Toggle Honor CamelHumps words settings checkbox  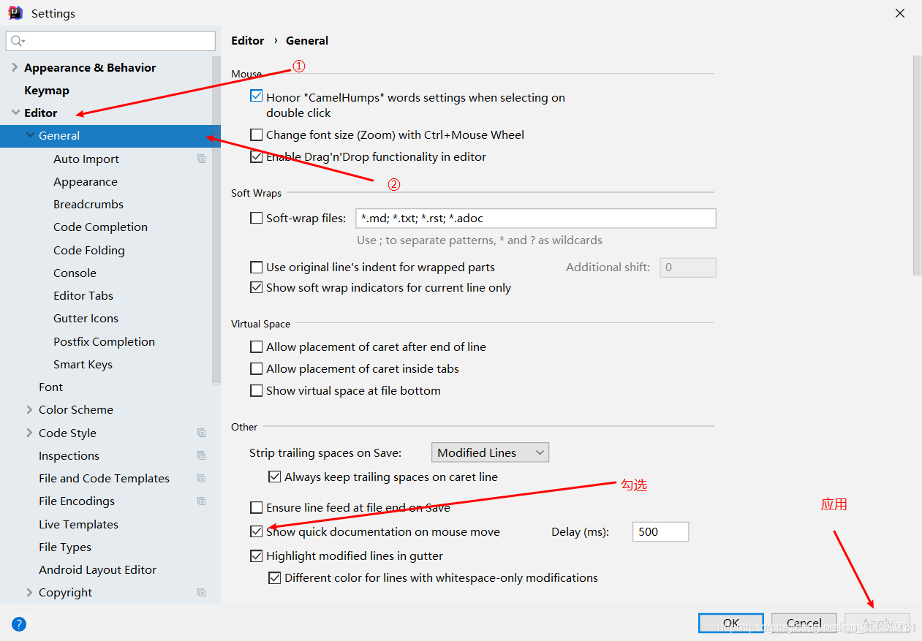256,96
